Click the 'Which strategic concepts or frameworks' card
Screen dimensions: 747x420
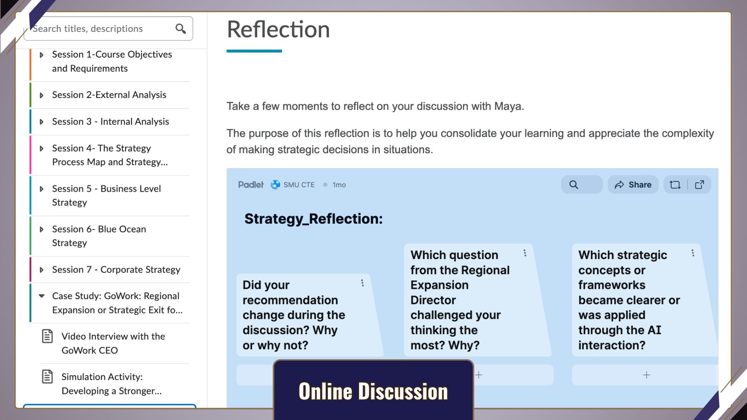[x=645, y=300]
